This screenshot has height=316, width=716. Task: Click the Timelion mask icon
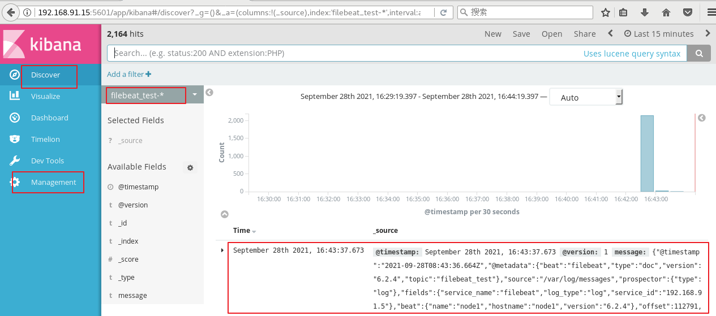[x=15, y=139]
